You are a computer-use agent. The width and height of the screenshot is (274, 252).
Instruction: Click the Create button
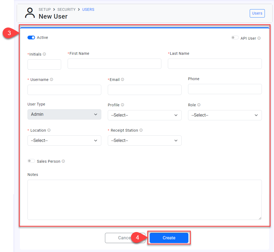pyautogui.click(x=169, y=238)
